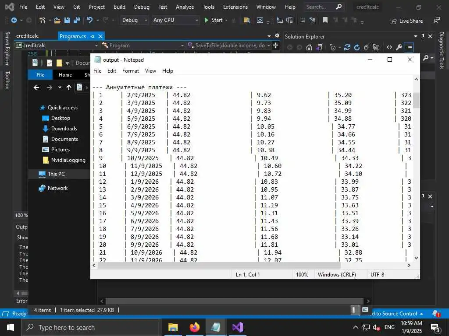Open the Server Explorer side tab
Screen dimensions: 449x336
click(x=7, y=49)
